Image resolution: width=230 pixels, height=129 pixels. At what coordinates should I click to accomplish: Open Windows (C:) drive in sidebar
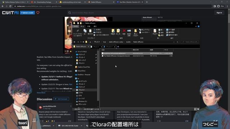82,101
